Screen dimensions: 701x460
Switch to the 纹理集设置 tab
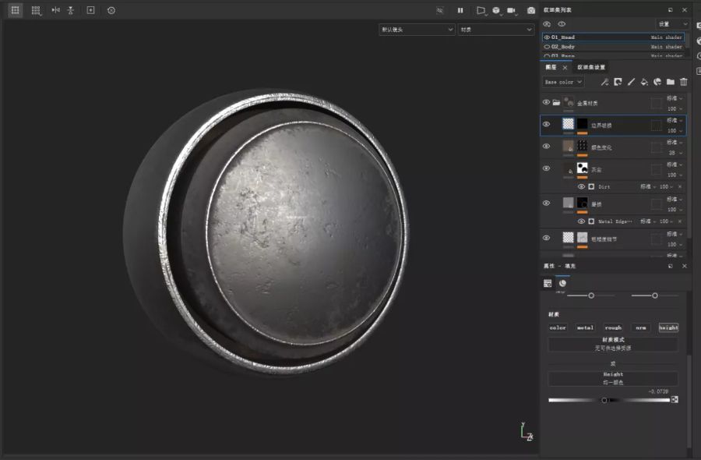(x=591, y=67)
